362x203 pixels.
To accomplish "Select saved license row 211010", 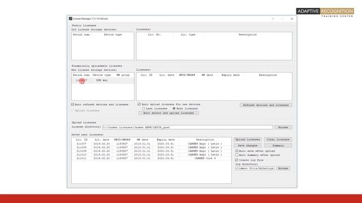I will pos(152,155).
